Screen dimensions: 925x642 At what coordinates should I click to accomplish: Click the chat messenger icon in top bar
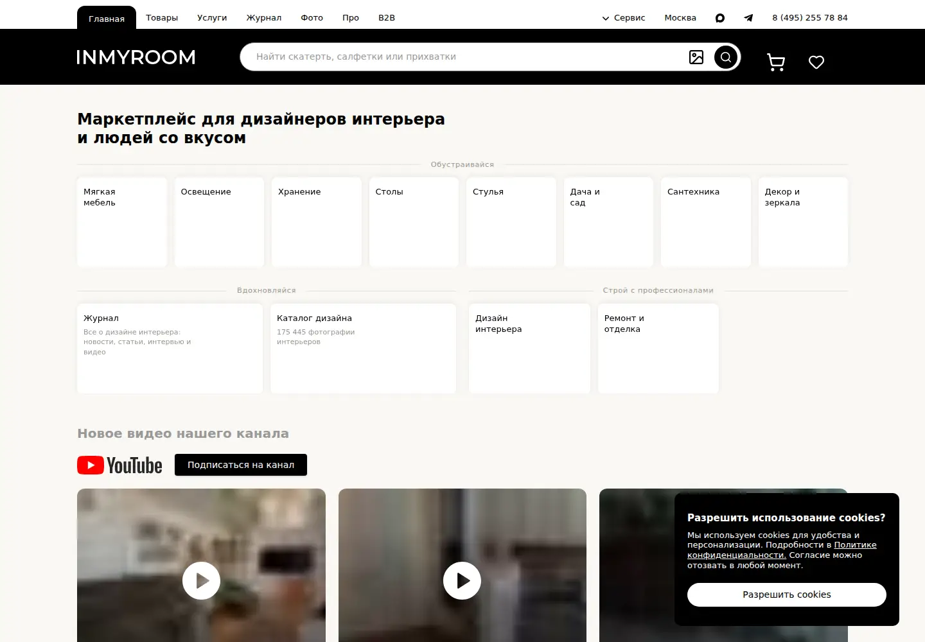tap(720, 18)
